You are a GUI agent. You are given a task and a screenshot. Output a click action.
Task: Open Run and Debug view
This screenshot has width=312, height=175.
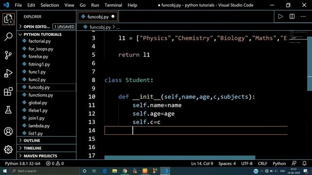coord(8,73)
